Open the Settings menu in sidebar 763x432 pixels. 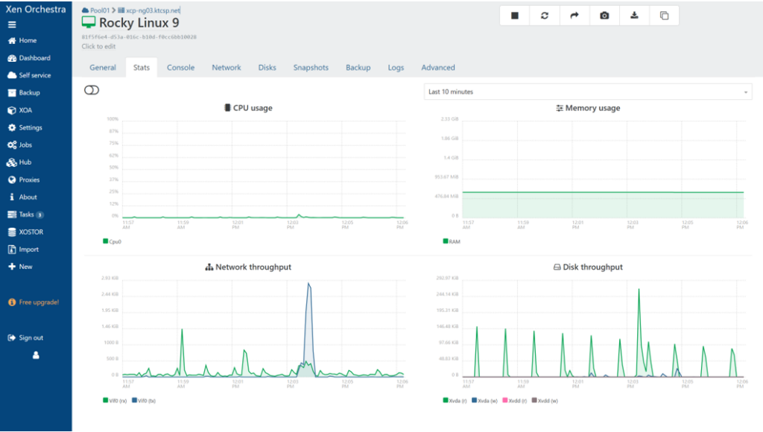click(x=30, y=127)
